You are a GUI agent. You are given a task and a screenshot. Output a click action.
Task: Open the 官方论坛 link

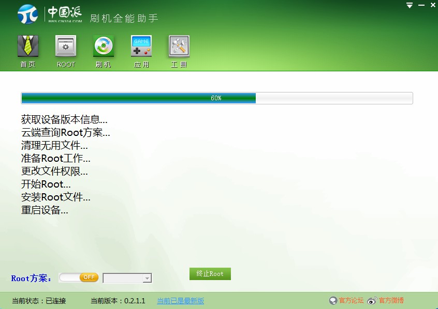coord(351,300)
